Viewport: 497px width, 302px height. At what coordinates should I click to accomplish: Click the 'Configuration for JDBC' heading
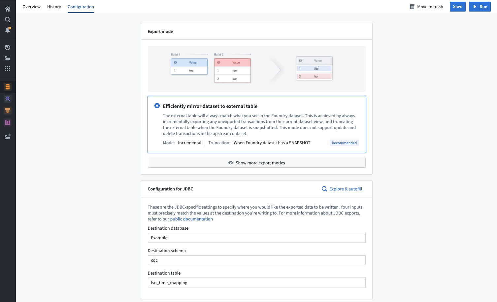(x=170, y=189)
